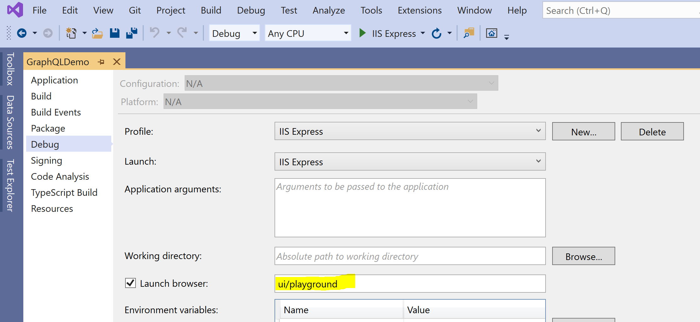Open the Data Sources side panel
The height and width of the screenshot is (322, 700).
point(10,122)
